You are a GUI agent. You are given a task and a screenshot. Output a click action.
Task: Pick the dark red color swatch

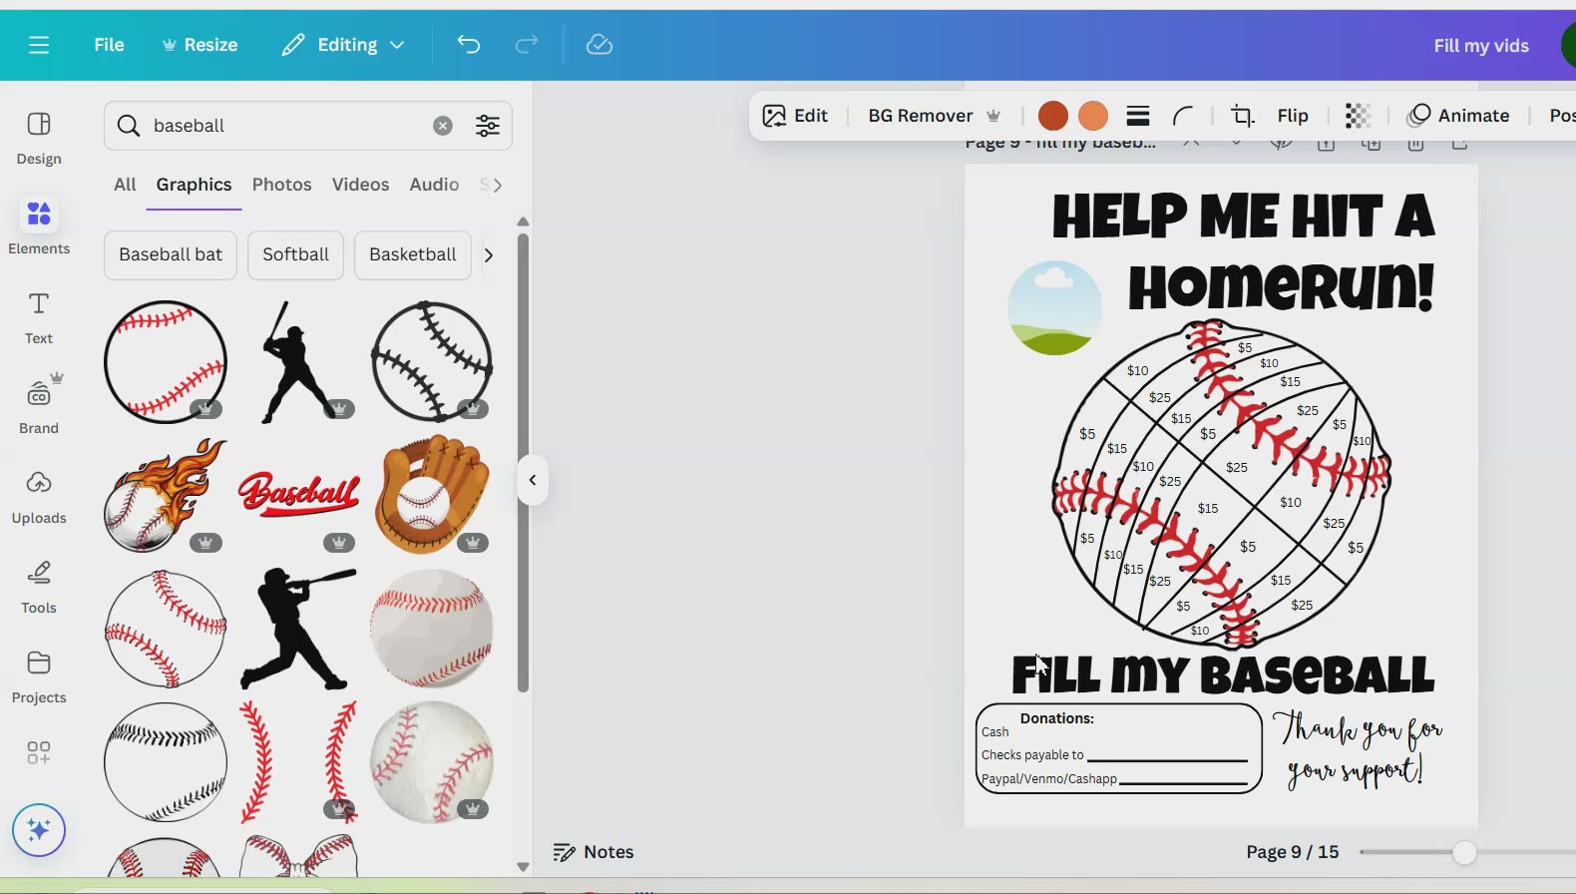[1052, 116]
